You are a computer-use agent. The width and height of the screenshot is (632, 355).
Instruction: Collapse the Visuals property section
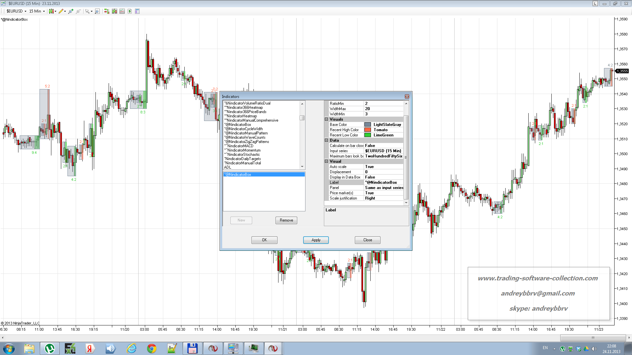pyautogui.click(x=327, y=119)
